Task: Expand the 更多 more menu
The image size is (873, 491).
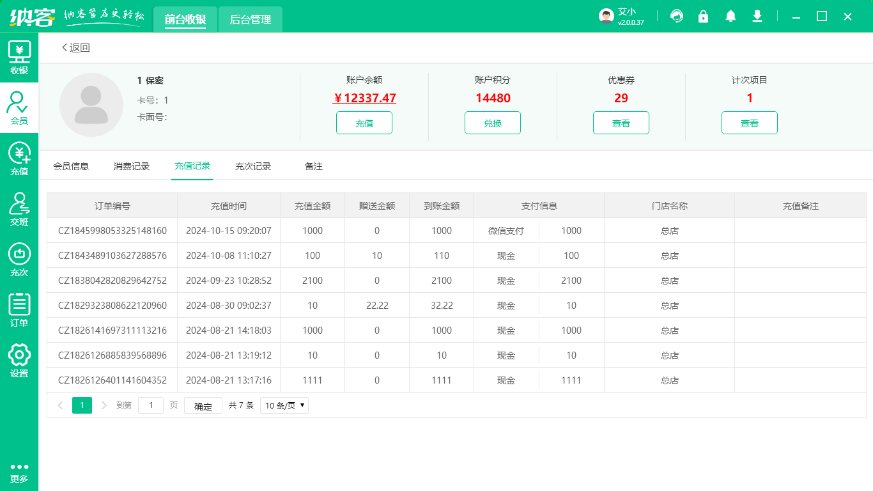Action: click(x=19, y=472)
